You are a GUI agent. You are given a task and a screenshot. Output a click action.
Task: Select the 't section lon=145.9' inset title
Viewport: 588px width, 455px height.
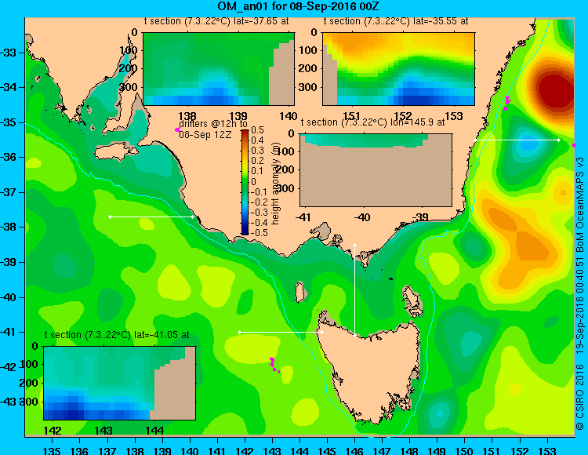[x=372, y=122]
